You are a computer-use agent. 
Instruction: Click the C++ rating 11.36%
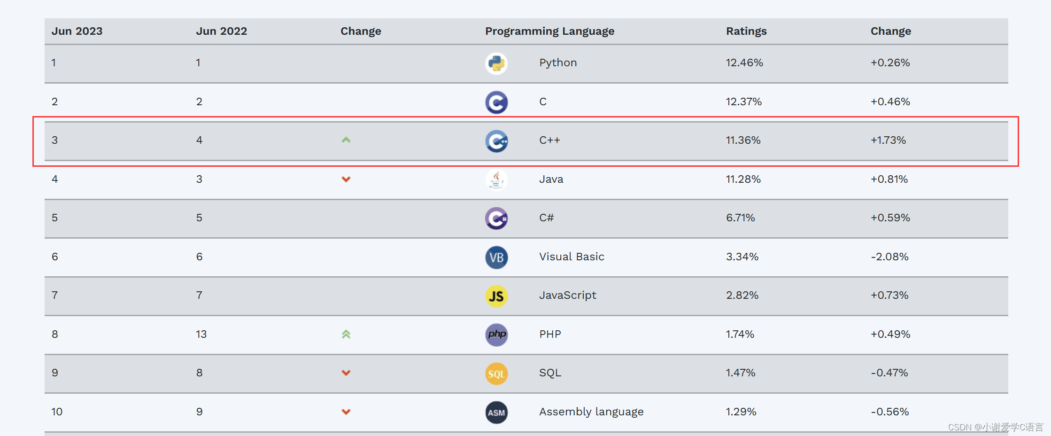pyautogui.click(x=743, y=140)
